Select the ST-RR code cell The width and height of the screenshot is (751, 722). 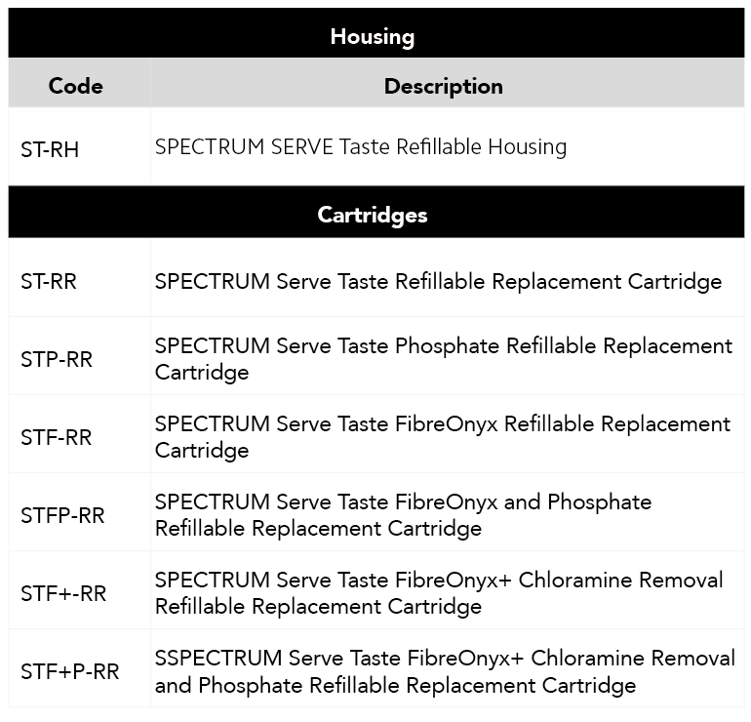[49, 282]
